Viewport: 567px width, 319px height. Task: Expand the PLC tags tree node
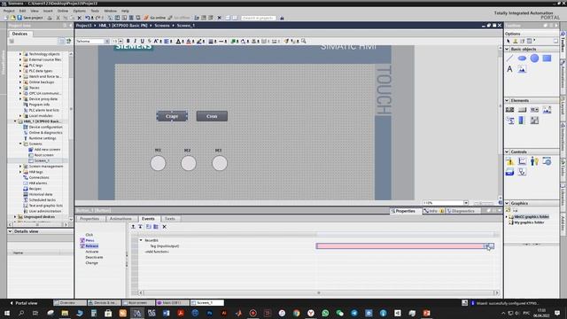20,65
